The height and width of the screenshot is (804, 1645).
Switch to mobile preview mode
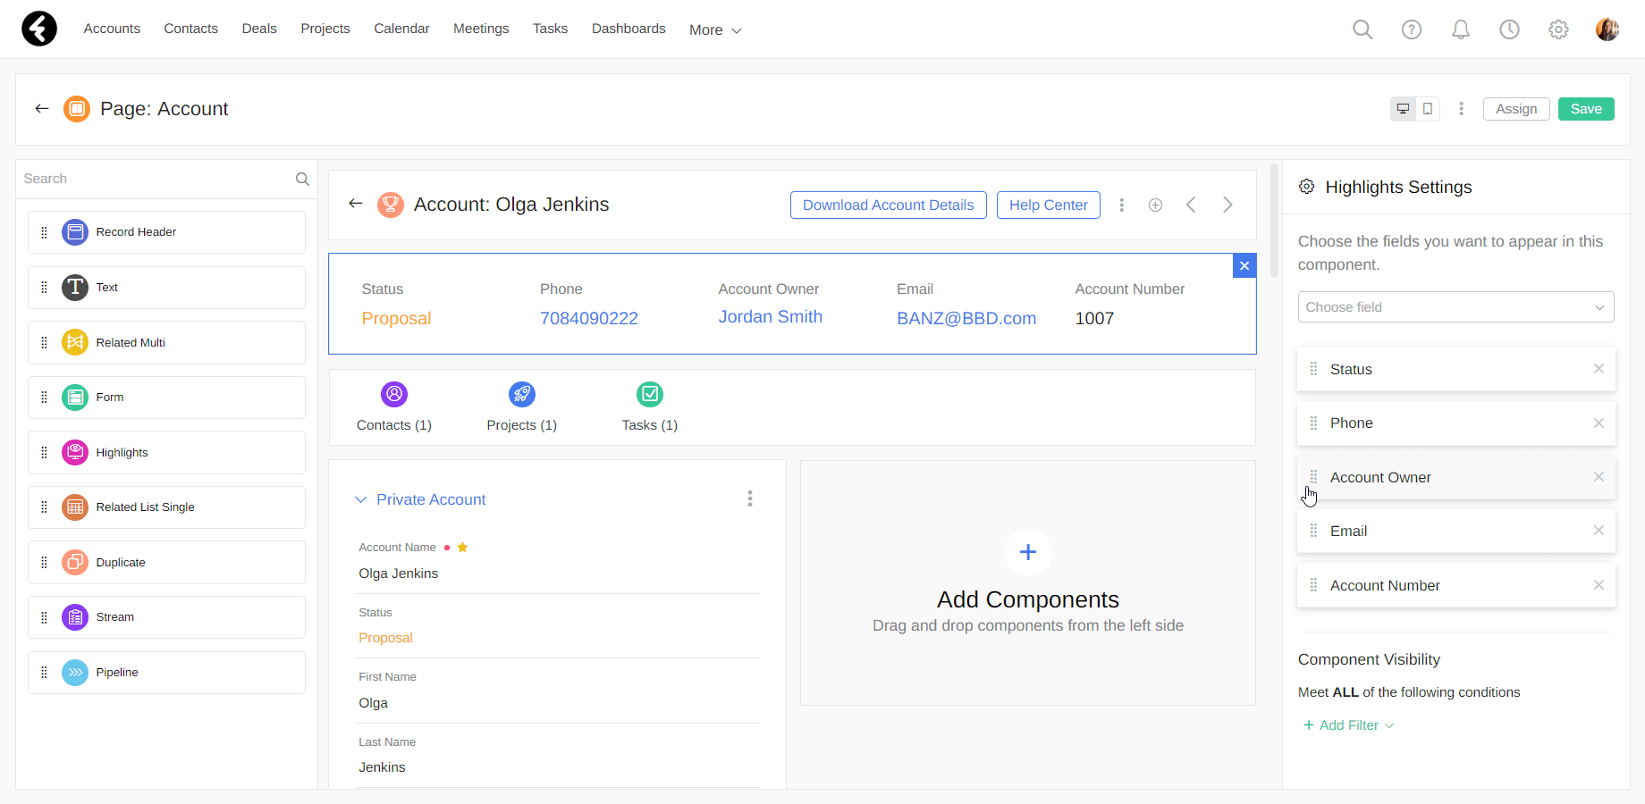[x=1428, y=109]
